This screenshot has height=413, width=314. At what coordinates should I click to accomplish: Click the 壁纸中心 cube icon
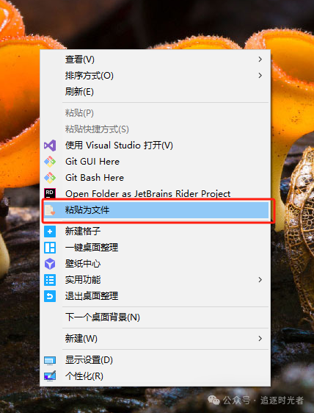pyautogui.click(x=50, y=264)
